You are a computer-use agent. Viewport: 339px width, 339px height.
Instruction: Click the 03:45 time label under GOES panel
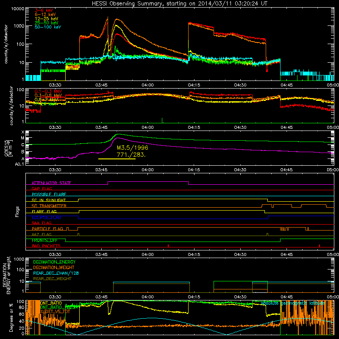click(101, 170)
